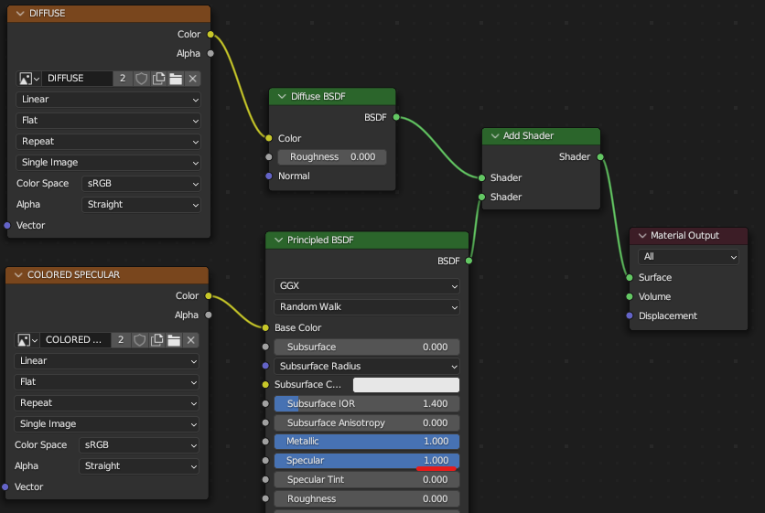Click Principled BSDF Roughness field
The height and width of the screenshot is (513, 765).
click(x=367, y=499)
